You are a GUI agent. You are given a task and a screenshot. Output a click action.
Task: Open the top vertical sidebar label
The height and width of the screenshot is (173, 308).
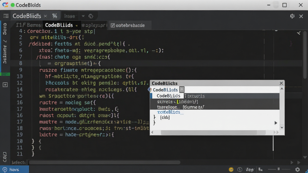tap(5, 29)
